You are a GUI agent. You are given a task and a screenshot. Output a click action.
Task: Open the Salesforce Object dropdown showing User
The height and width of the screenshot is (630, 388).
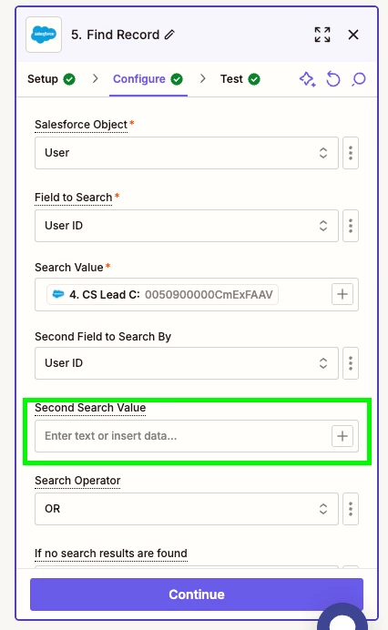pos(187,153)
